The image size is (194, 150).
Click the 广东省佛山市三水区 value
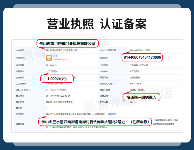[139, 65]
